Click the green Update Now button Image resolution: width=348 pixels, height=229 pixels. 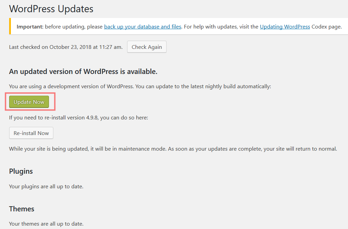point(29,102)
